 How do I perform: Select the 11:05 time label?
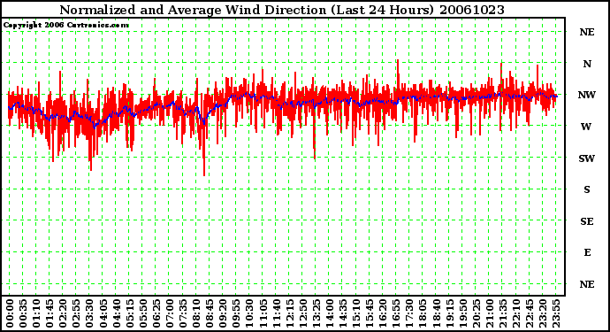[263, 313]
